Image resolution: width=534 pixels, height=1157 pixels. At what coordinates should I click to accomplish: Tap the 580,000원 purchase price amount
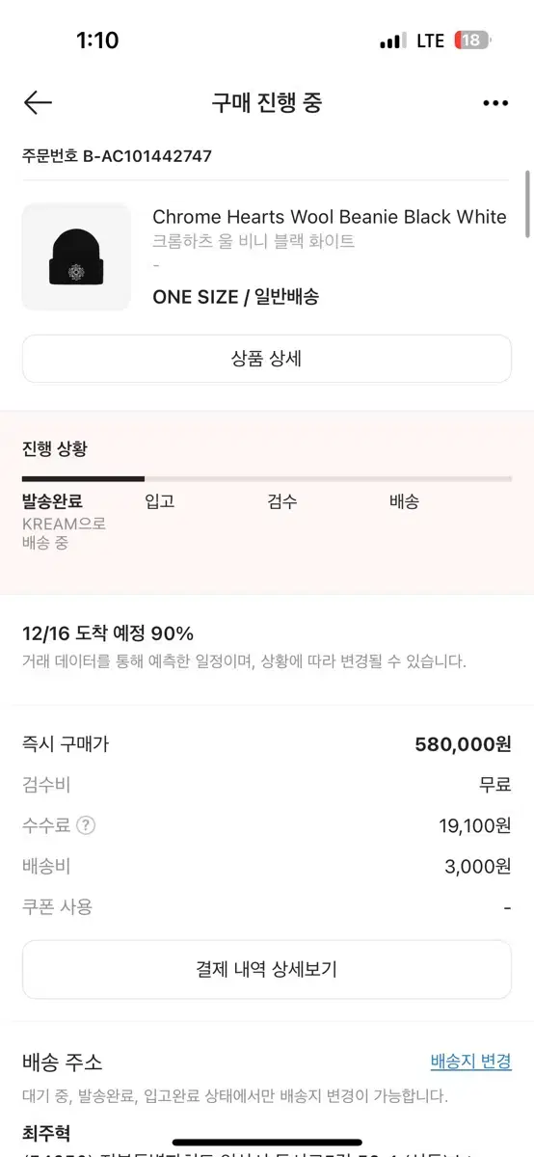463,744
